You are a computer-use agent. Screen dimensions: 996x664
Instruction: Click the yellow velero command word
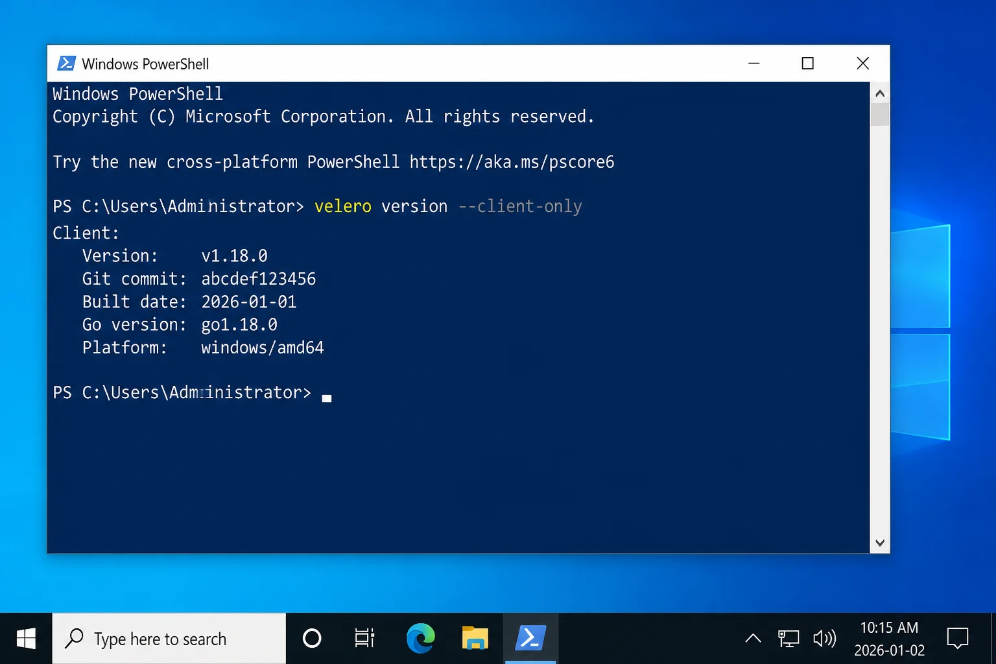point(343,206)
